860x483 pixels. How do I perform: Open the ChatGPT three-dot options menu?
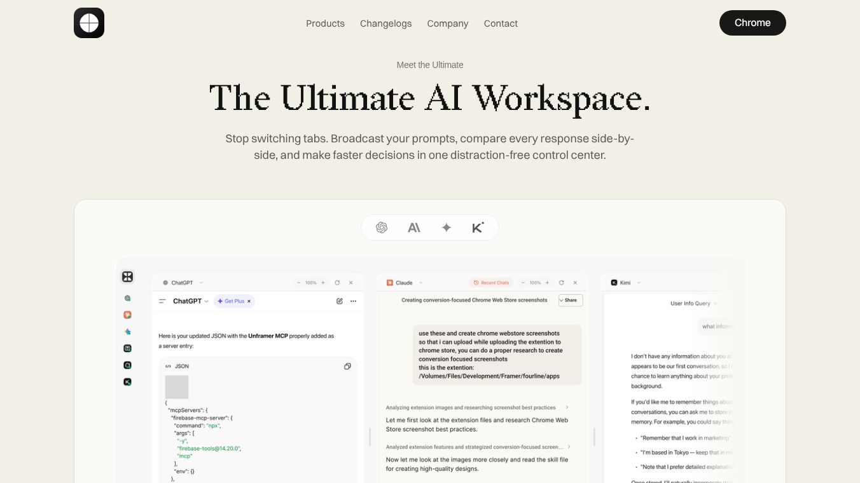click(x=353, y=301)
